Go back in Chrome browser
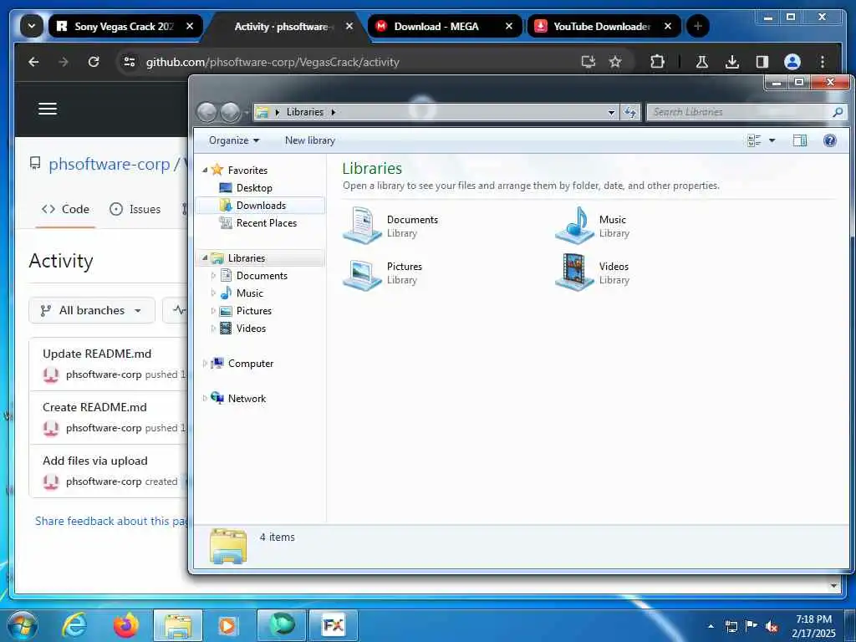The height and width of the screenshot is (642, 856). 33,62
